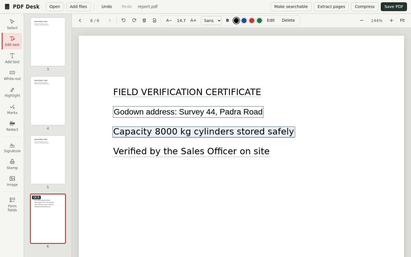Viewport: 411px width, 257px height.
Task: Go to next page arrow
Action: 110,21
